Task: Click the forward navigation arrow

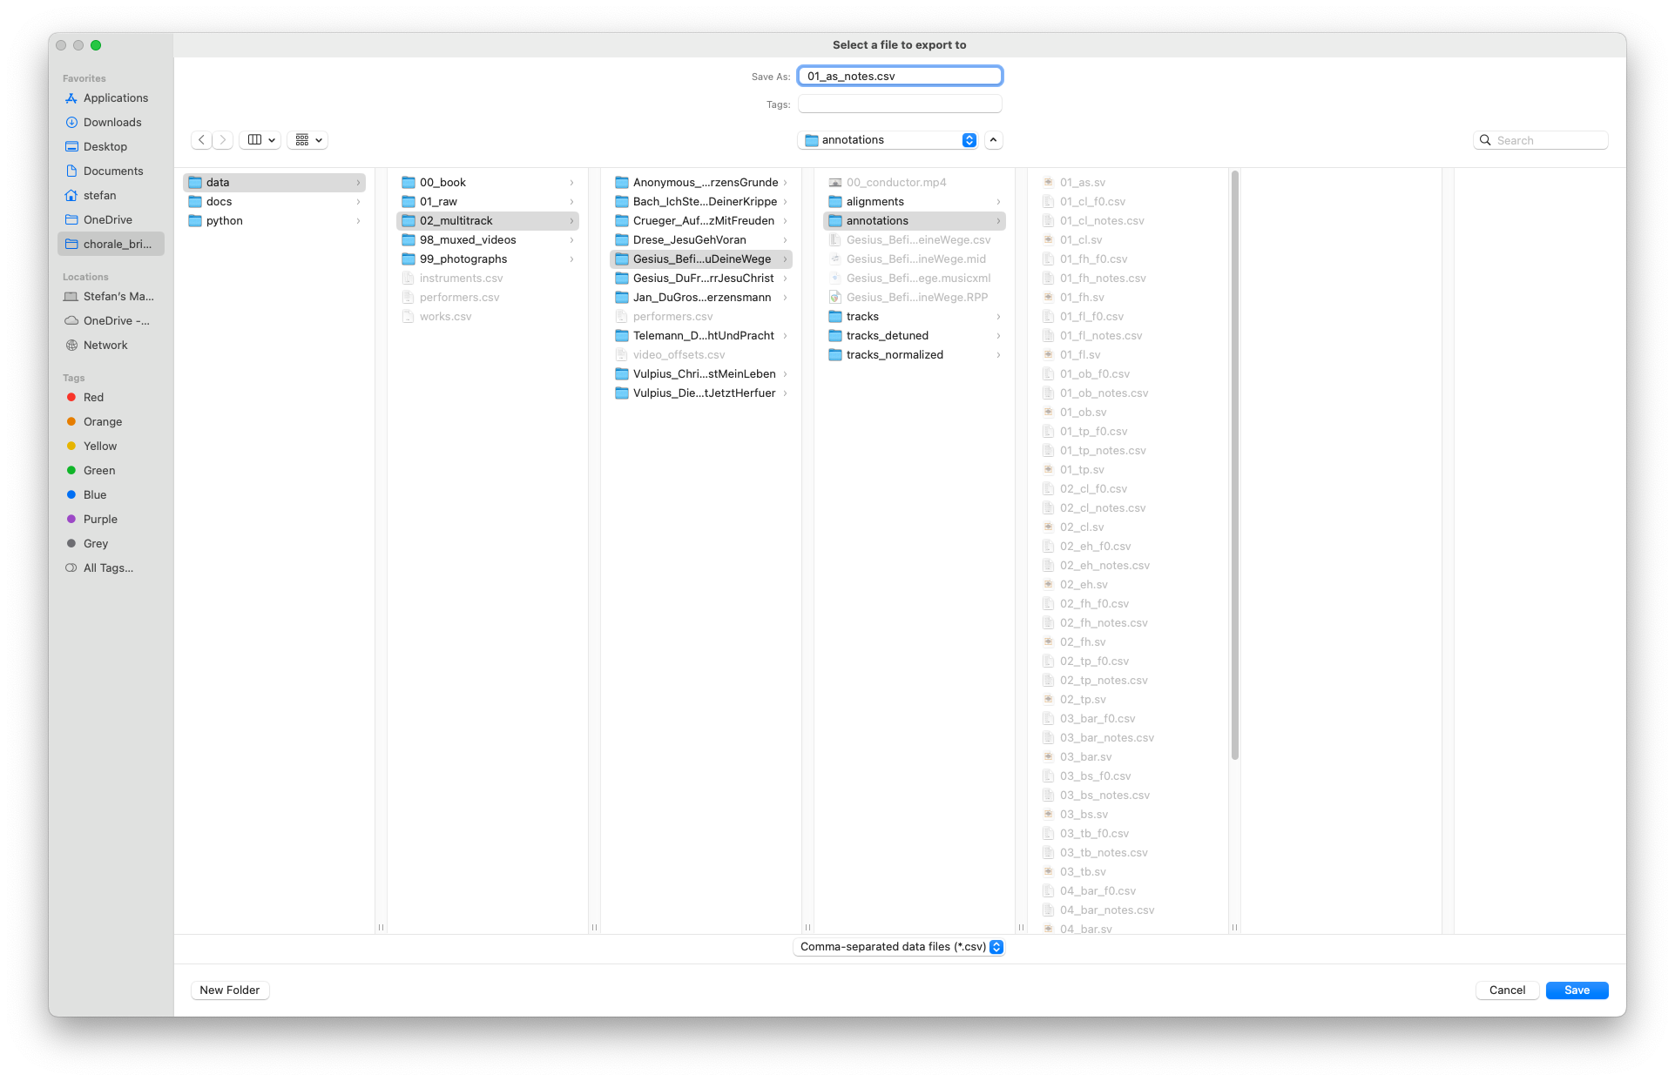Action: click(223, 139)
